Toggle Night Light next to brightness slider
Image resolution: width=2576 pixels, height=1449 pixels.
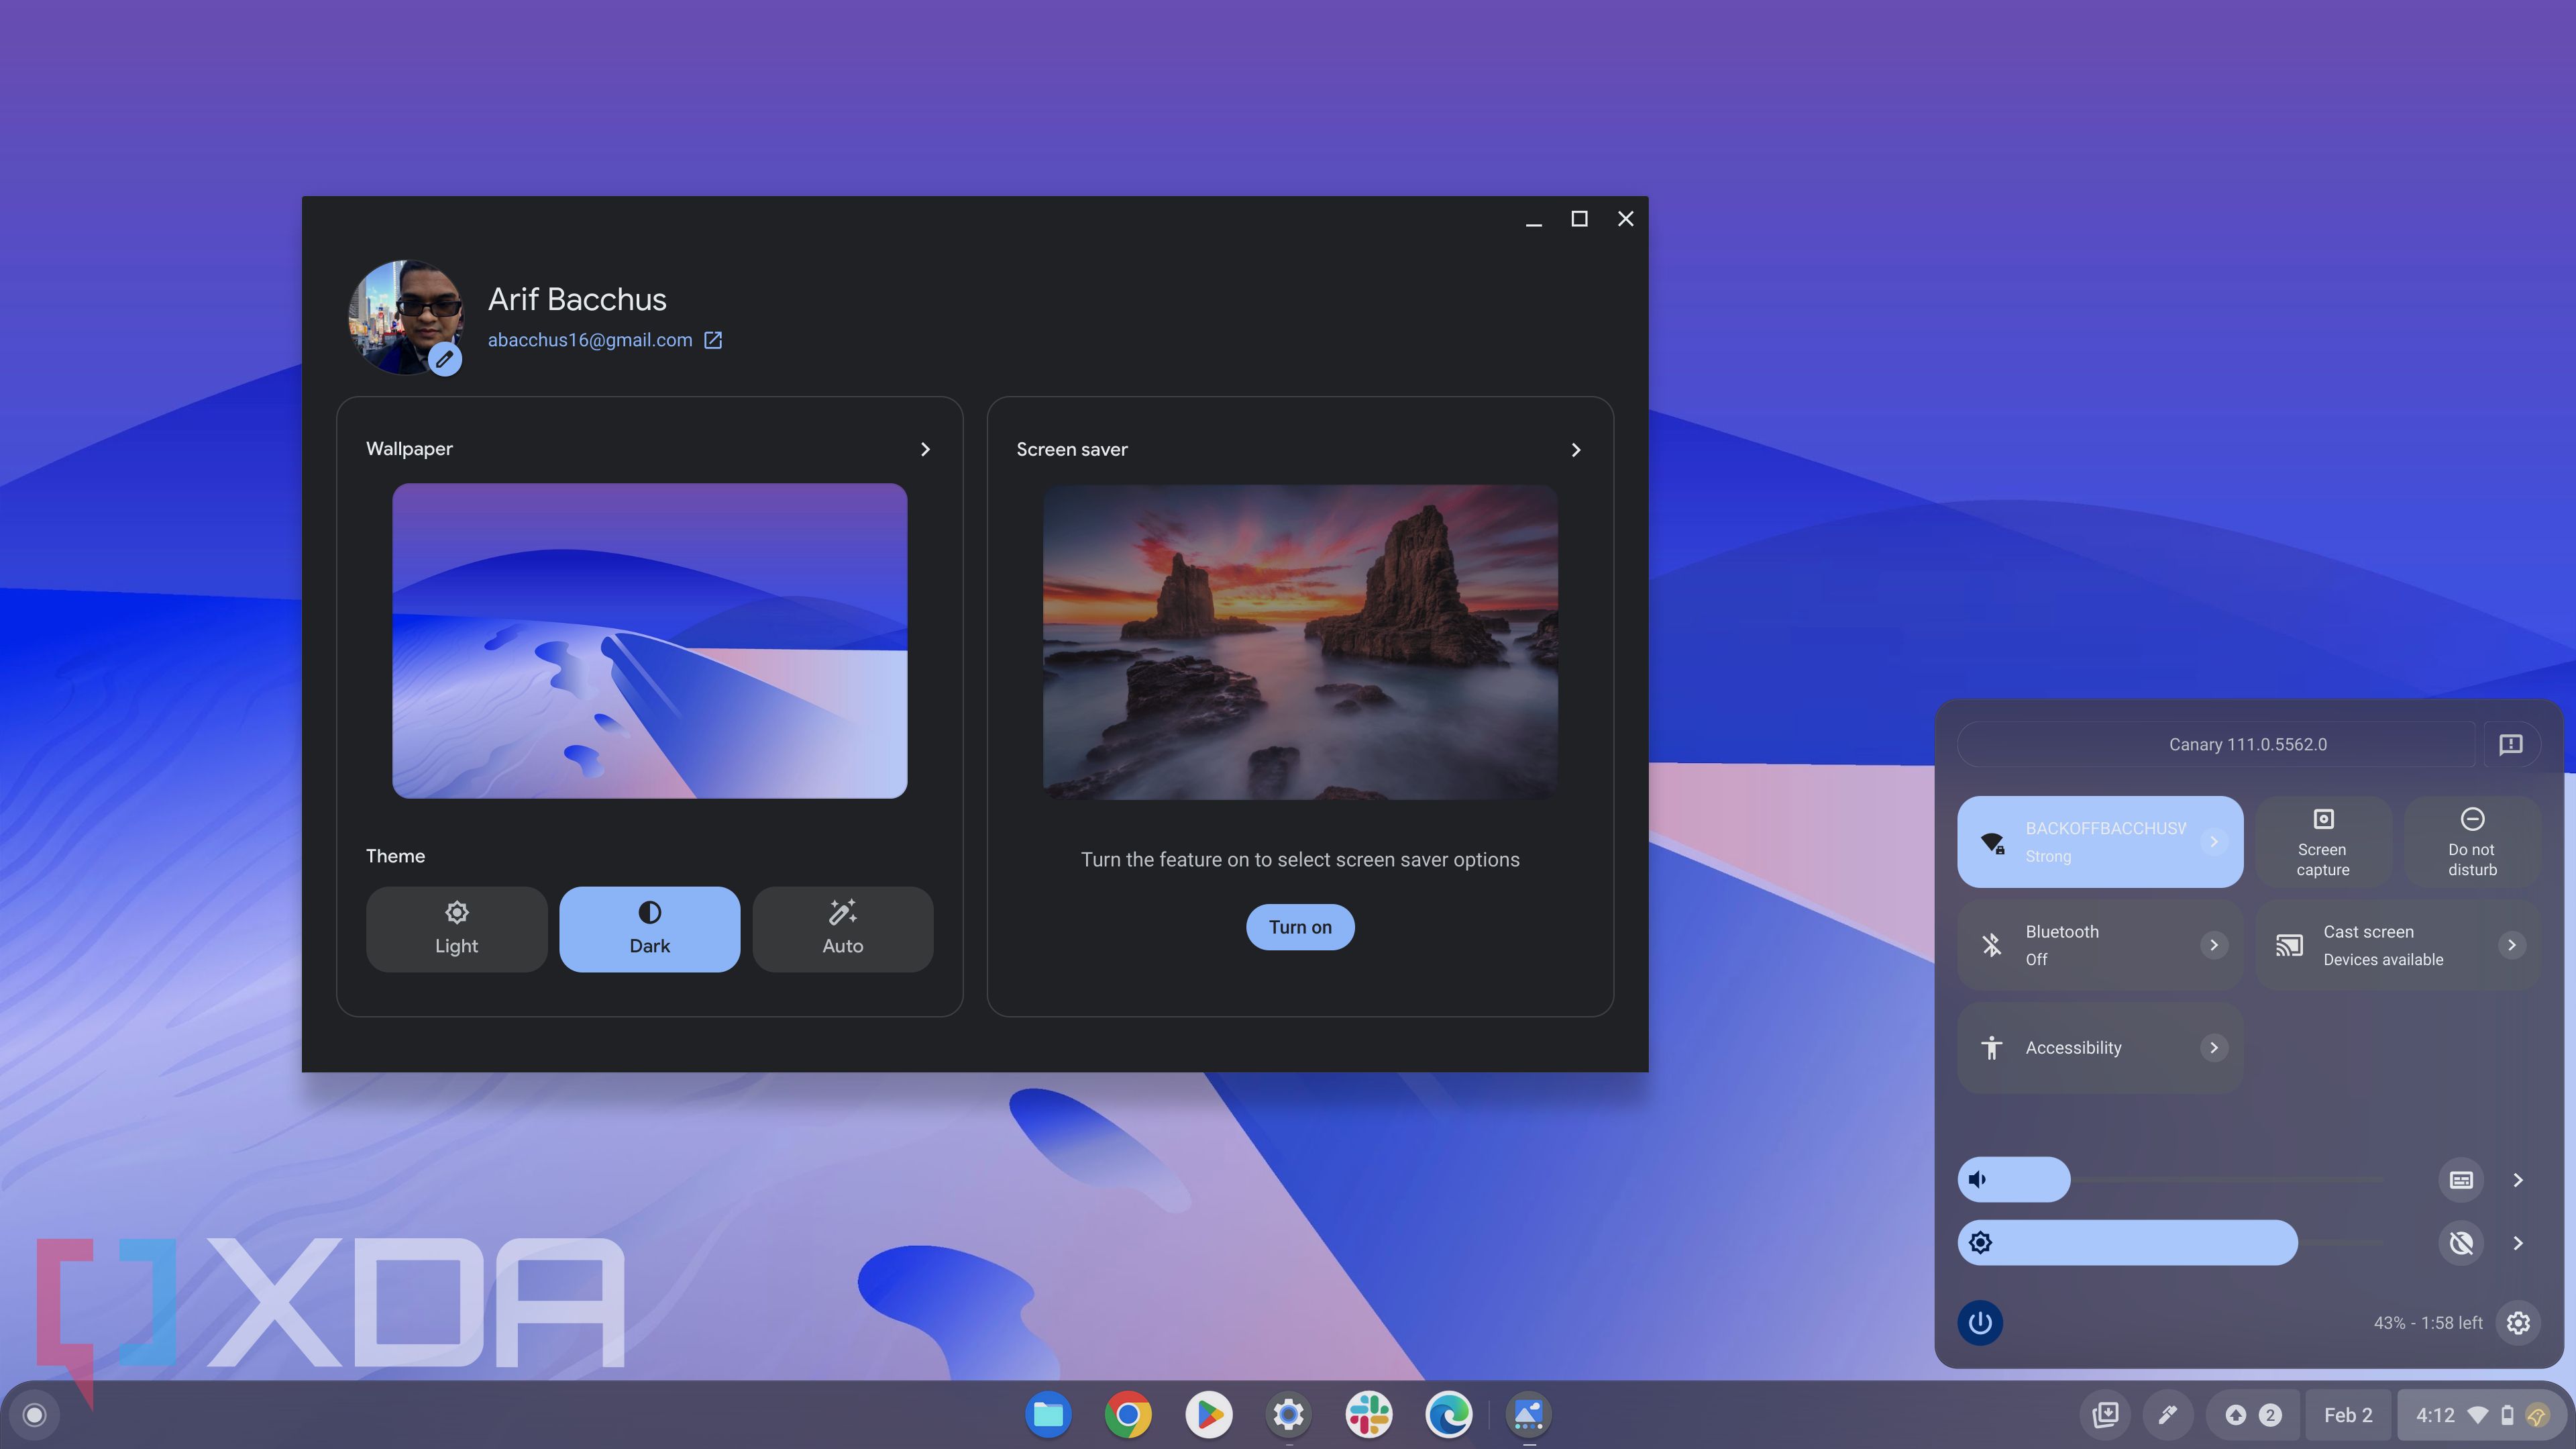(2462, 1242)
